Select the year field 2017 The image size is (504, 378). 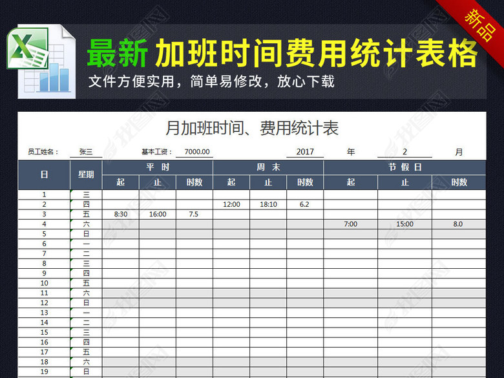pos(305,152)
